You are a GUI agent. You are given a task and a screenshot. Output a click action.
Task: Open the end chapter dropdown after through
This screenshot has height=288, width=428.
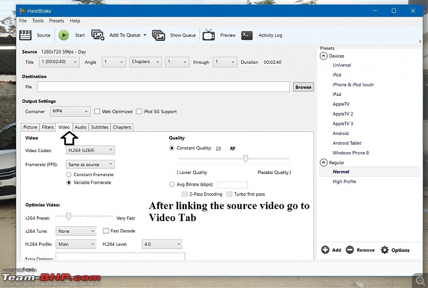tap(225, 62)
